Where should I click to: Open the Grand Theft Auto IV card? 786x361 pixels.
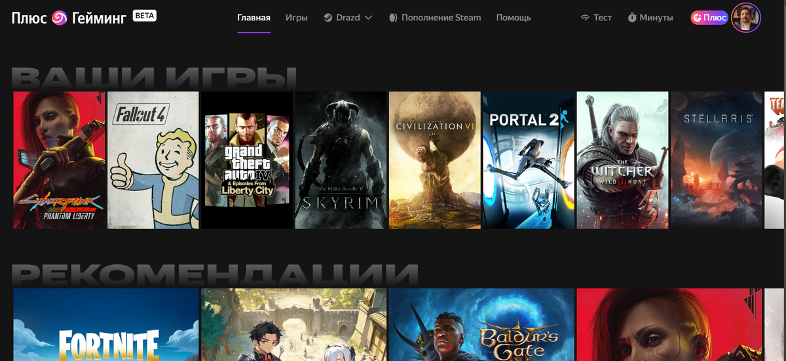tap(247, 160)
